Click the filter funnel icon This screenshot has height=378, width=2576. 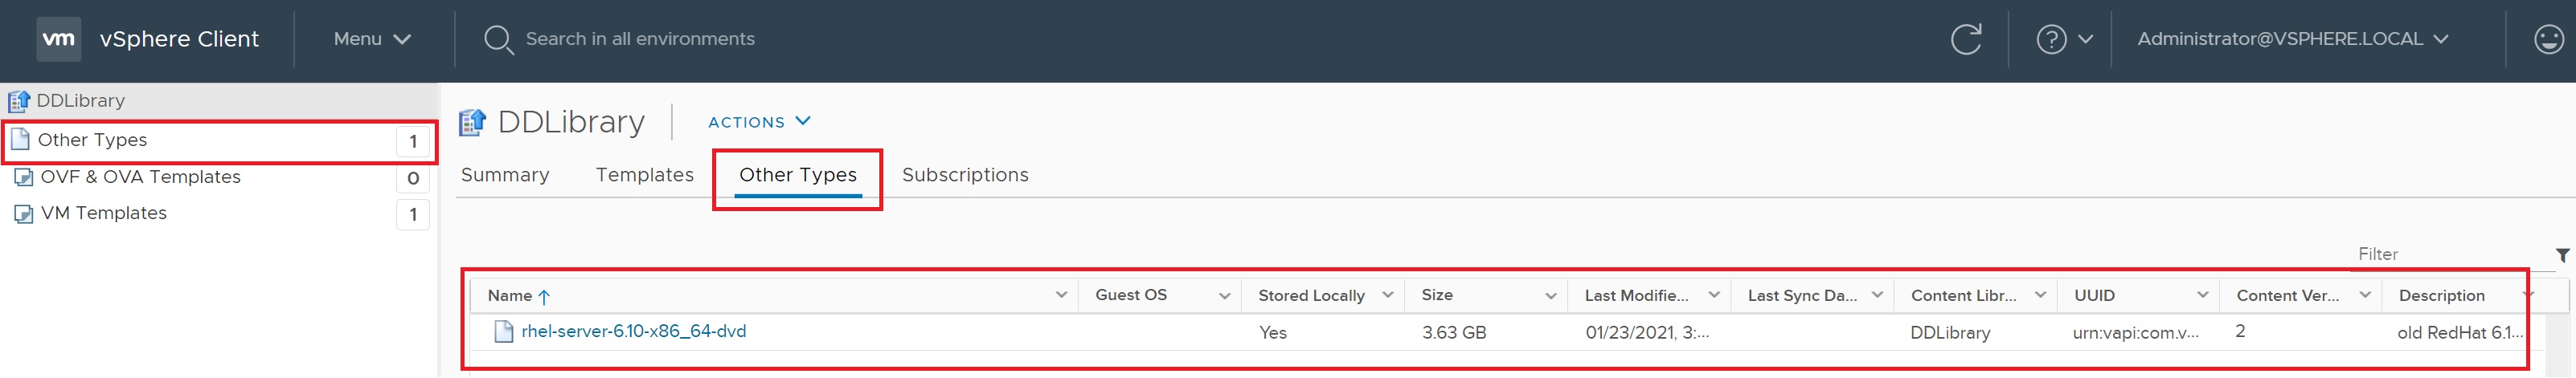[x=2561, y=255]
